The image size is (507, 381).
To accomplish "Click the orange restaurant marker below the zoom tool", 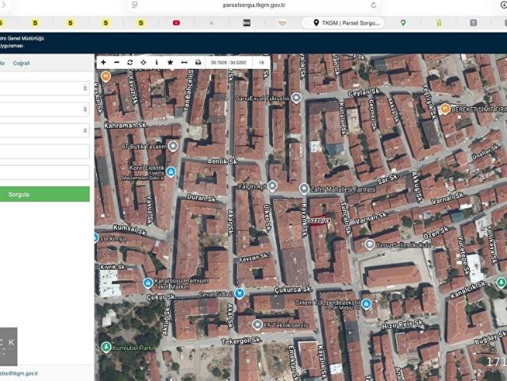I will coord(106,77).
